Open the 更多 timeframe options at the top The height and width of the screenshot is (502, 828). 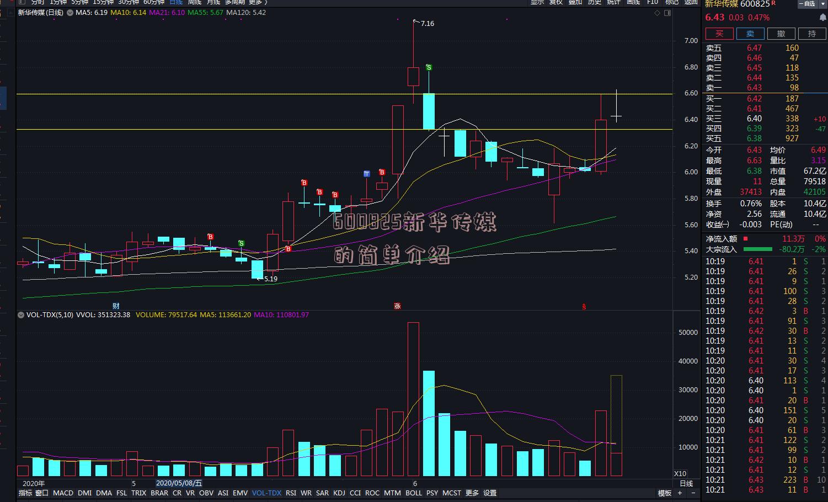(x=258, y=2)
